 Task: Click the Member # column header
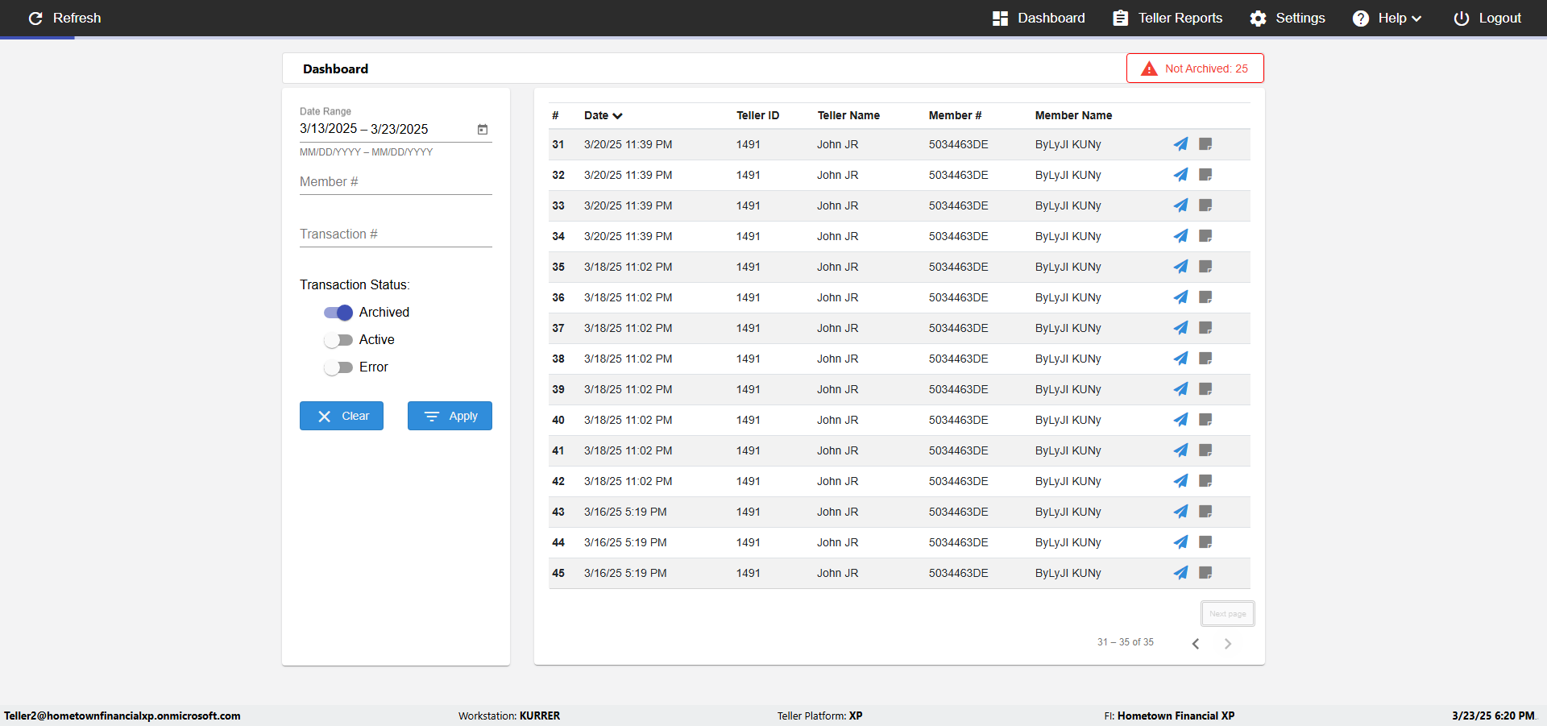[x=955, y=115]
